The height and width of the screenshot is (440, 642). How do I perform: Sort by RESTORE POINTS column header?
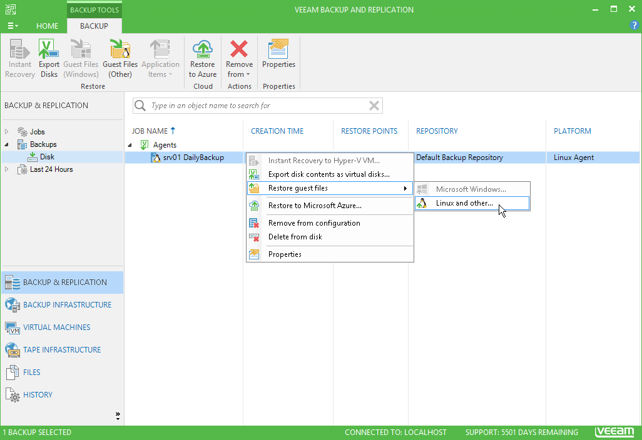369,131
